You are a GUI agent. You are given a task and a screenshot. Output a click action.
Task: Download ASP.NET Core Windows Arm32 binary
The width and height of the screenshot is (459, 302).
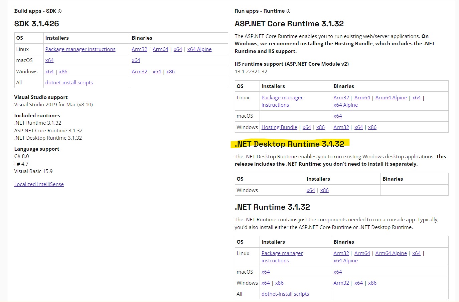pyautogui.click(x=341, y=127)
